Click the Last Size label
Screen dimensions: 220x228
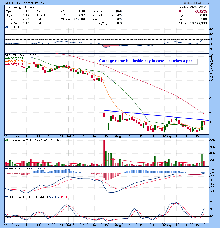(67, 23)
